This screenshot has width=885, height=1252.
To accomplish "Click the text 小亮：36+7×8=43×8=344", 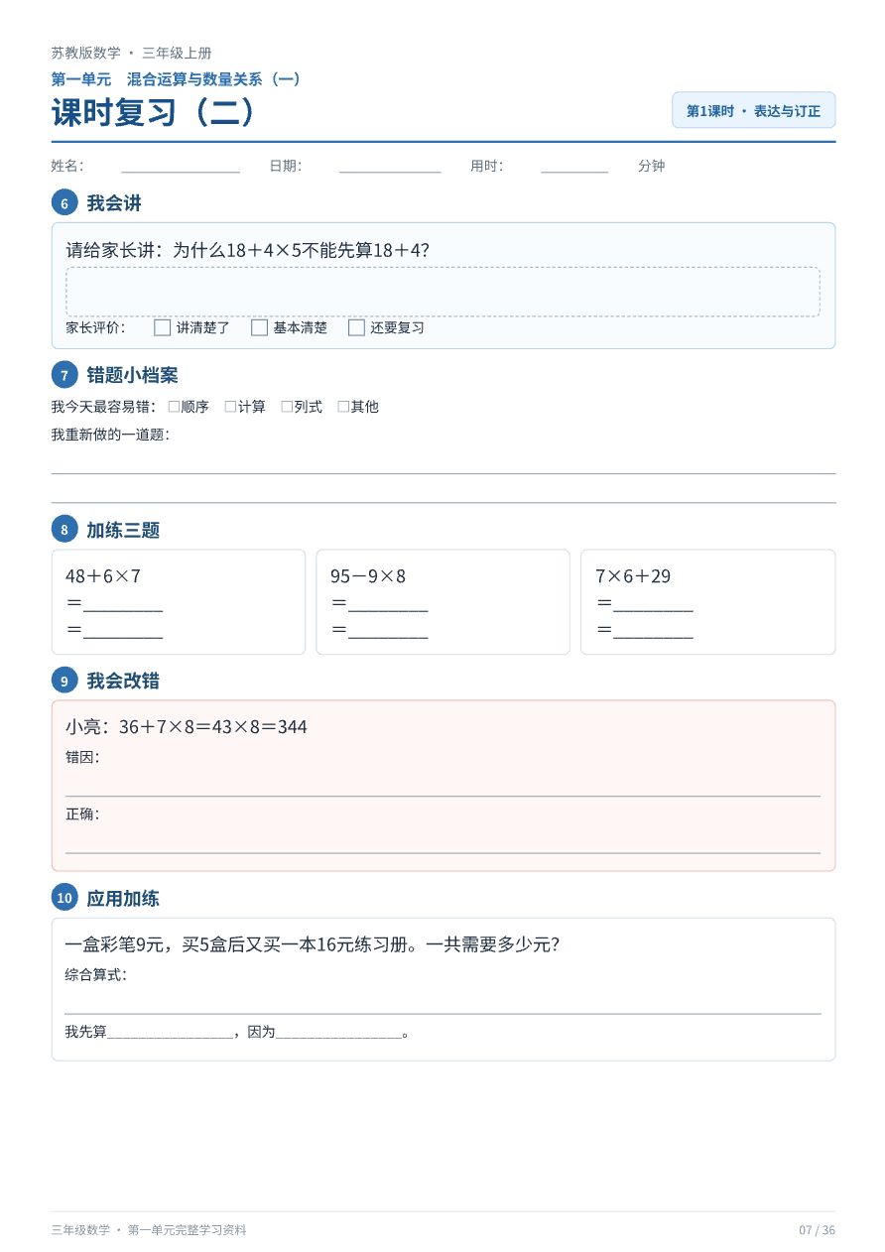I will coord(187,727).
